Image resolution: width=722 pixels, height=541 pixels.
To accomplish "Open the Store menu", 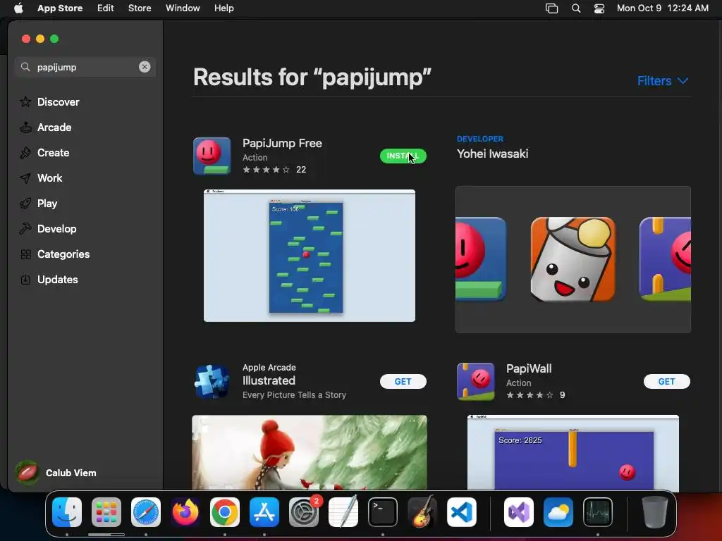I will (x=140, y=8).
